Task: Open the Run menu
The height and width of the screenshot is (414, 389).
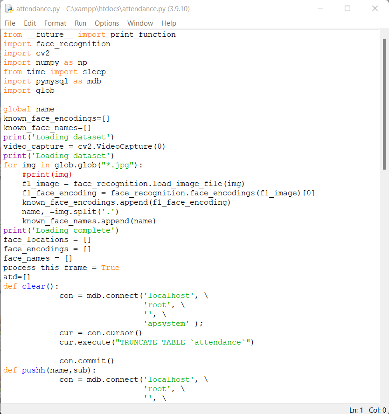Action: pyautogui.click(x=80, y=23)
